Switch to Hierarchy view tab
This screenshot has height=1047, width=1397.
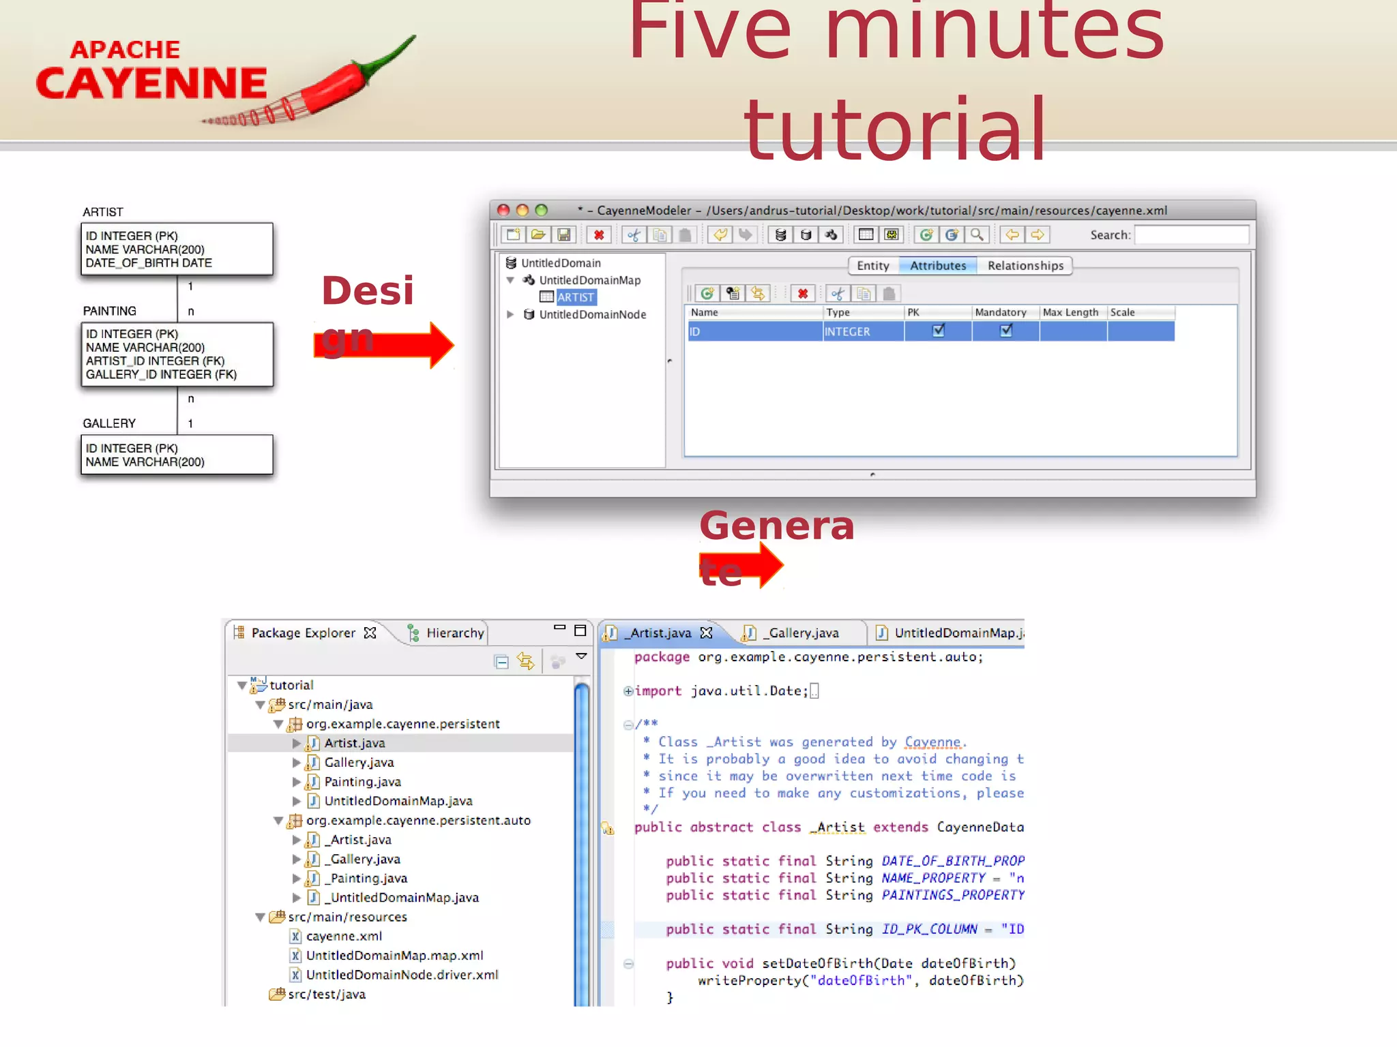tap(446, 633)
